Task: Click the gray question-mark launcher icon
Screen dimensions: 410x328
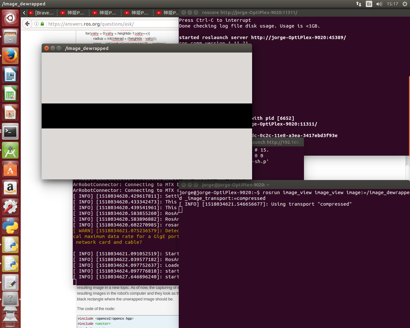Action: click(10, 299)
